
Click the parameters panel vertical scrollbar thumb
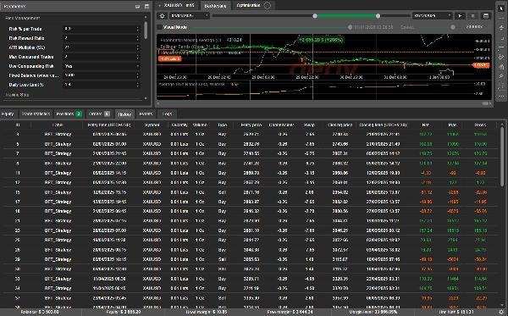pos(146,30)
